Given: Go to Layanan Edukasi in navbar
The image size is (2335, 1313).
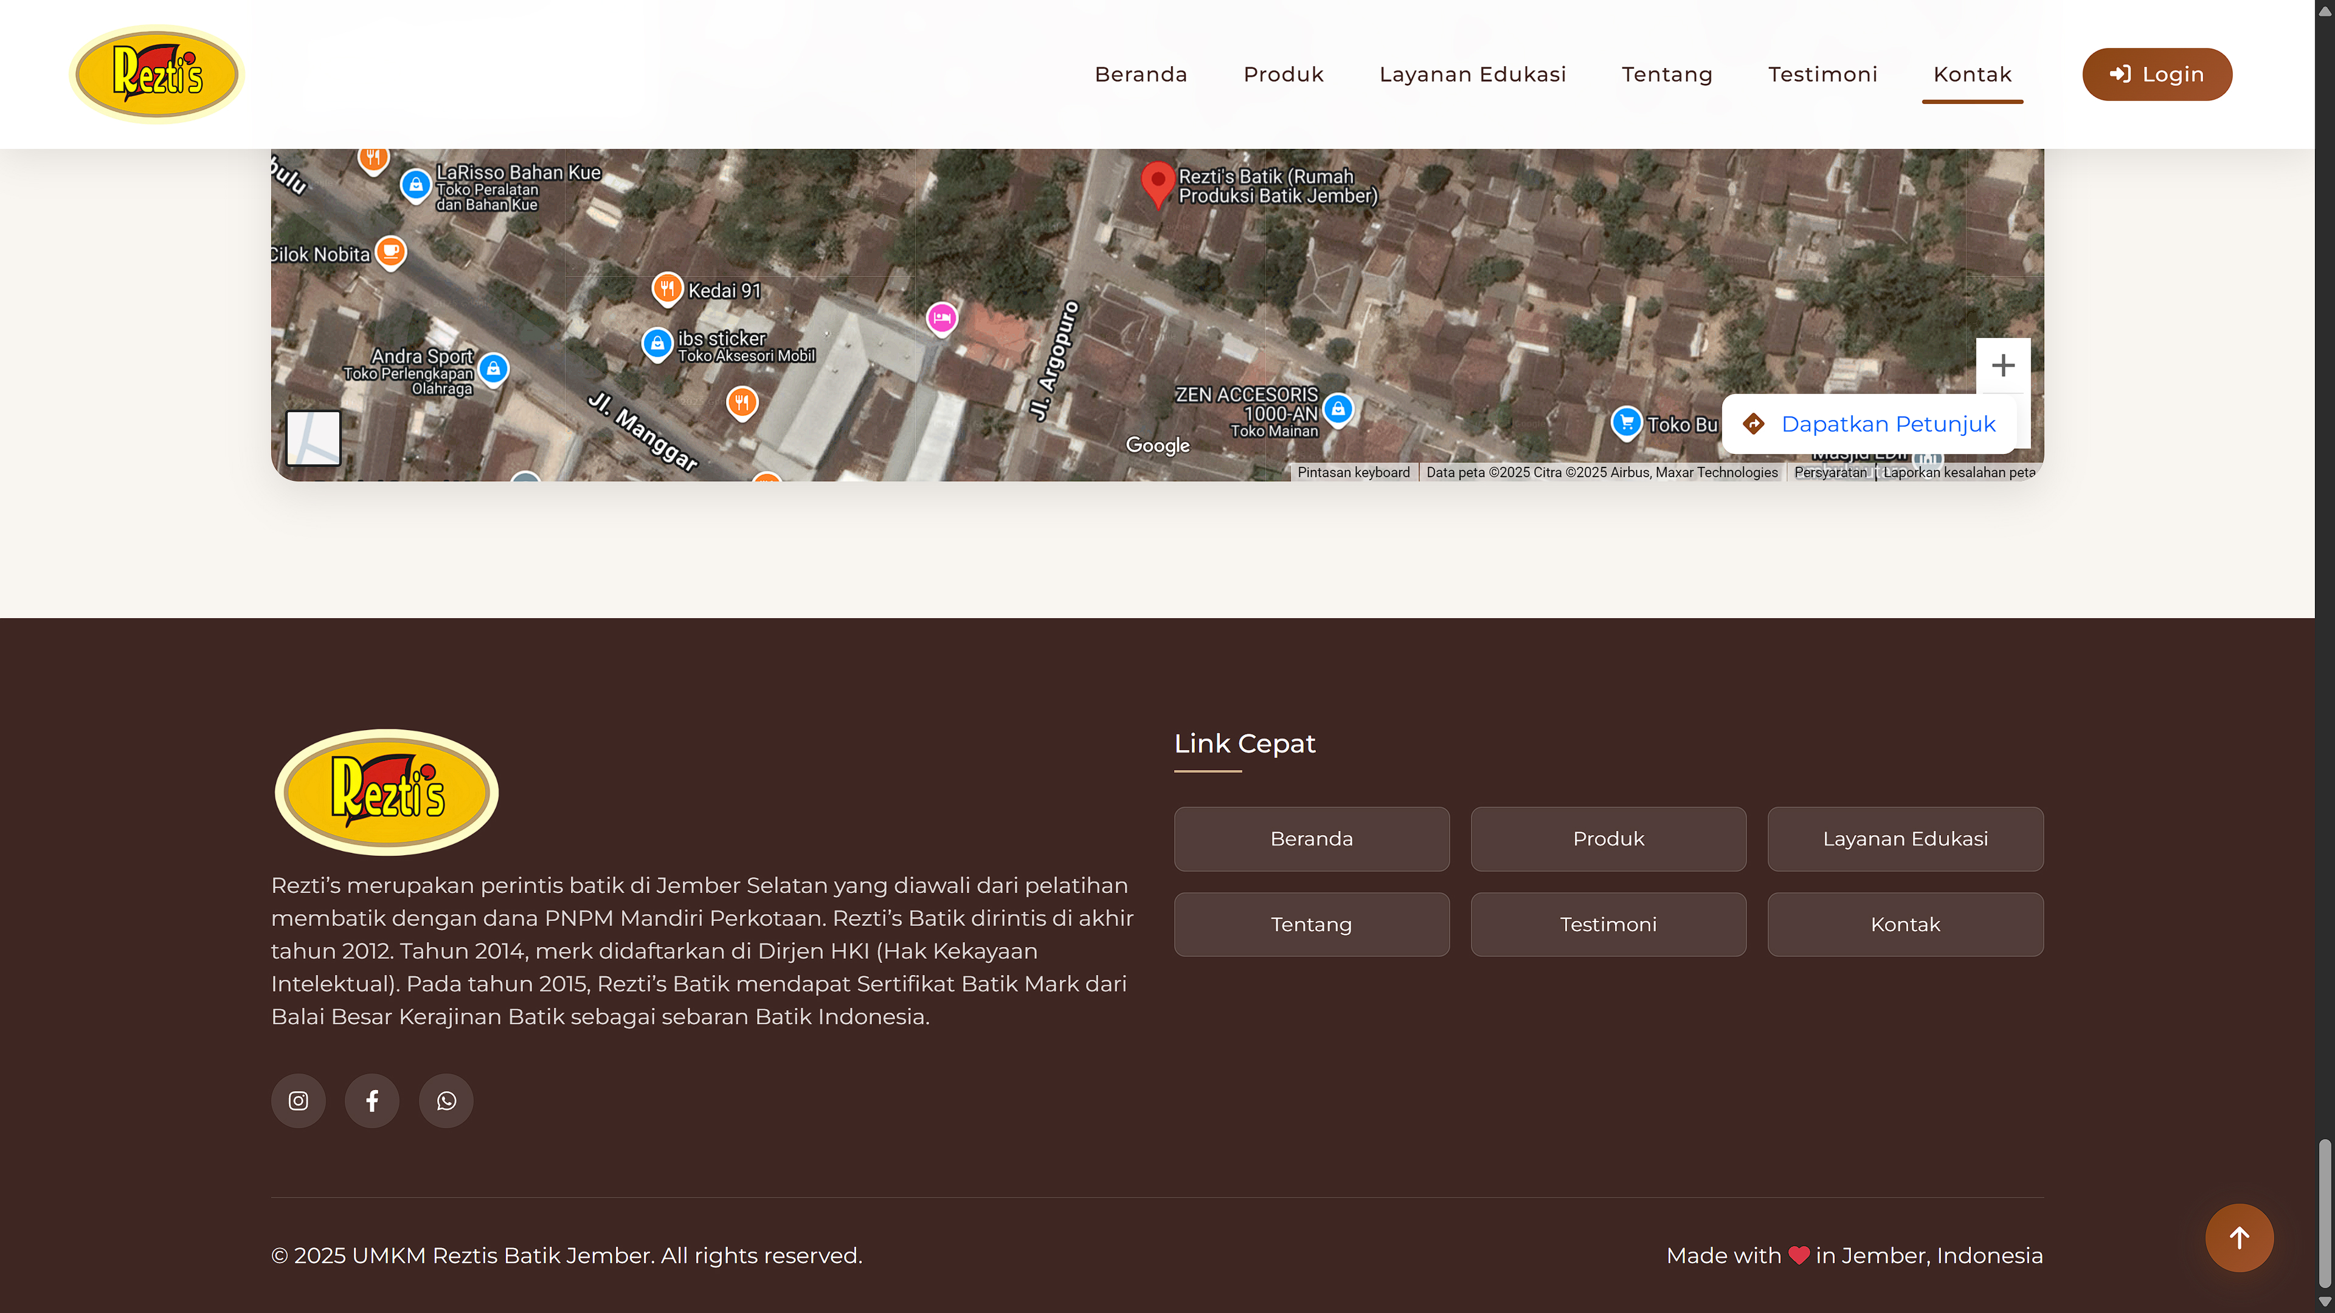Looking at the screenshot, I should tap(1472, 74).
